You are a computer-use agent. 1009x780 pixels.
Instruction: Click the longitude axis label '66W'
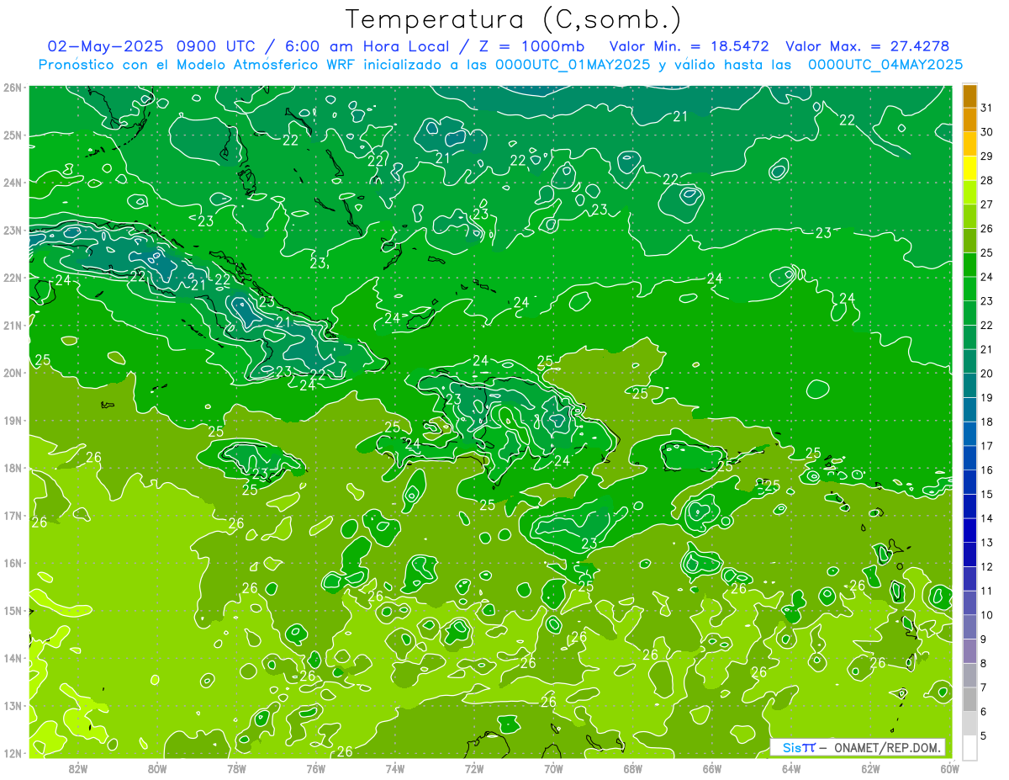pyautogui.click(x=712, y=768)
